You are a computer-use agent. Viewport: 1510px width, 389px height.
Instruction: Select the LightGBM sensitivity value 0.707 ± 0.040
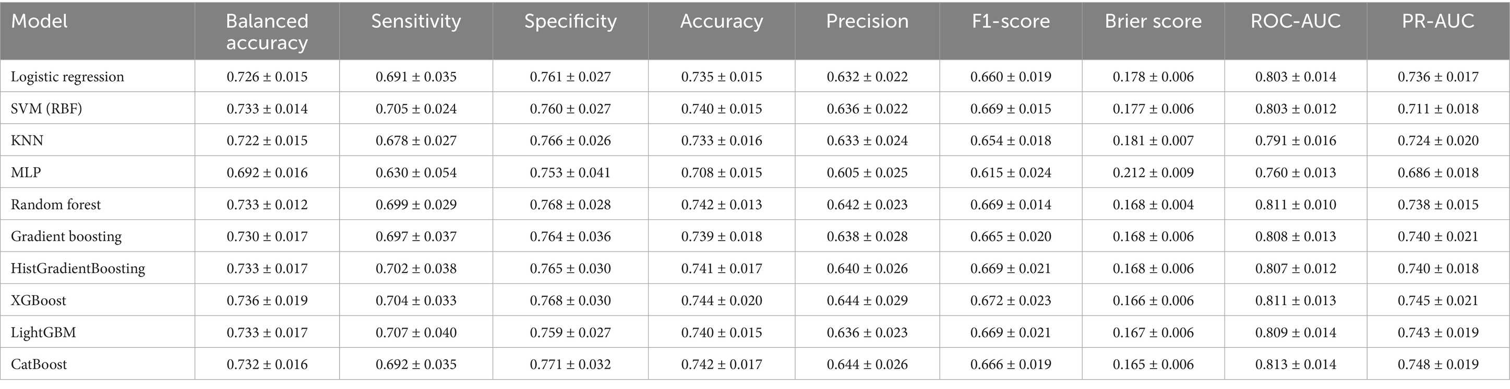(x=416, y=332)
